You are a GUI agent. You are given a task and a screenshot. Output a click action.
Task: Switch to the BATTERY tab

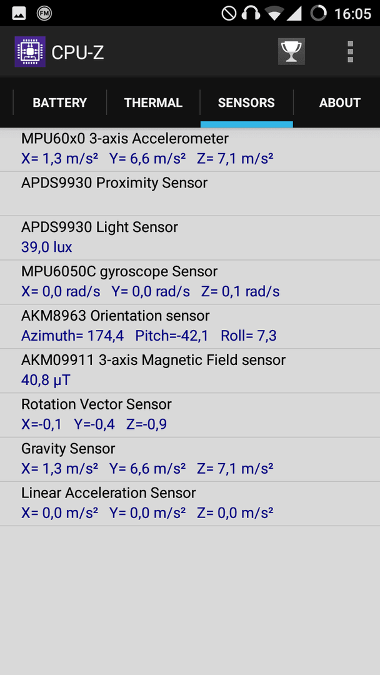[x=60, y=102]
